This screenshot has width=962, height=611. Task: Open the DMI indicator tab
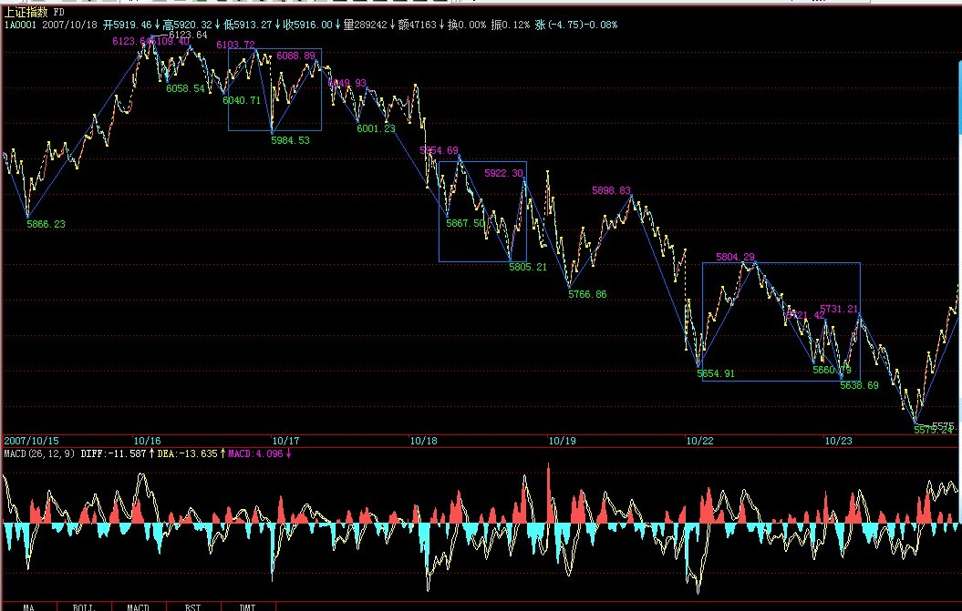point(247,606)
